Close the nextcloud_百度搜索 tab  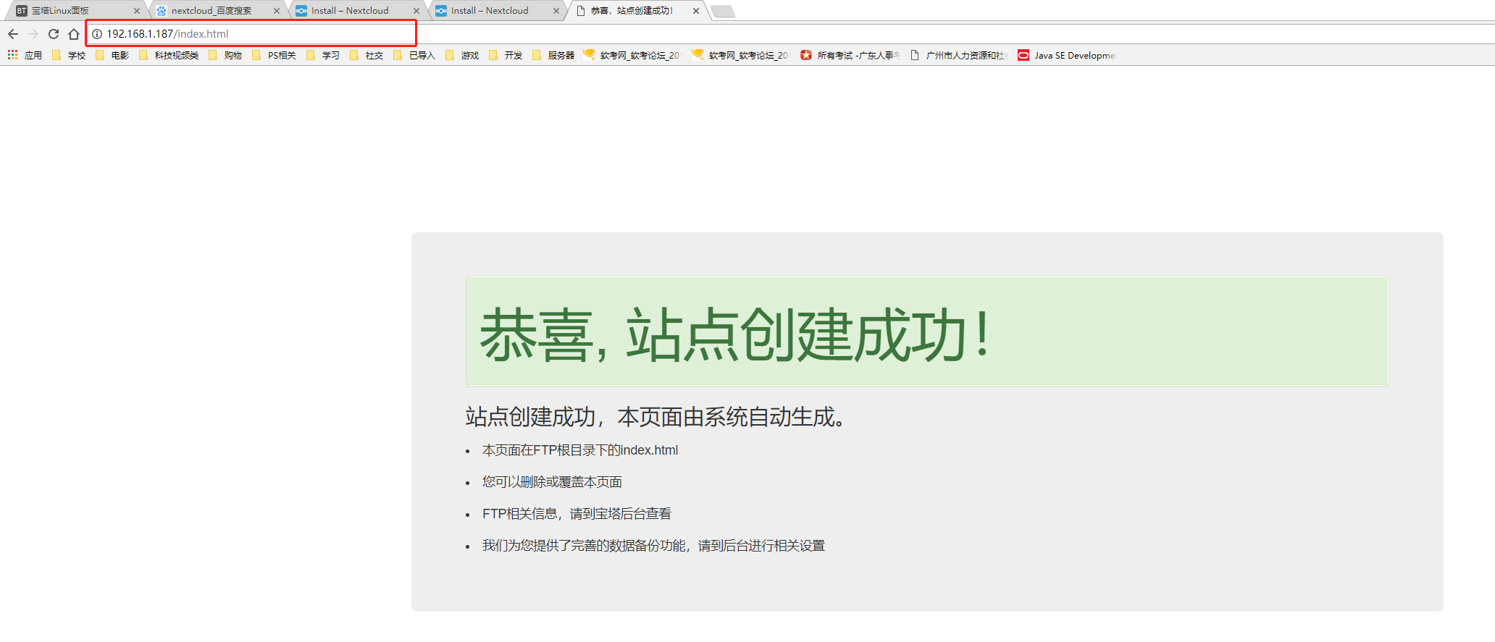pyautogui.click(x=277, y=11)
